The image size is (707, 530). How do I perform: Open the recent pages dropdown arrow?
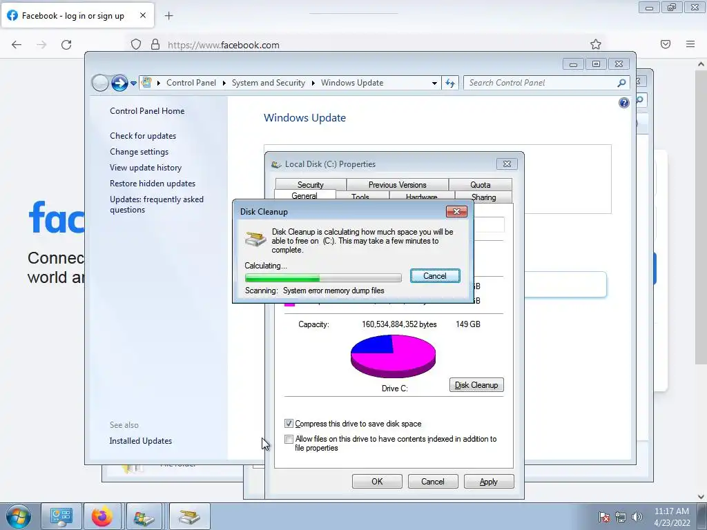click(x=133, y=84)
